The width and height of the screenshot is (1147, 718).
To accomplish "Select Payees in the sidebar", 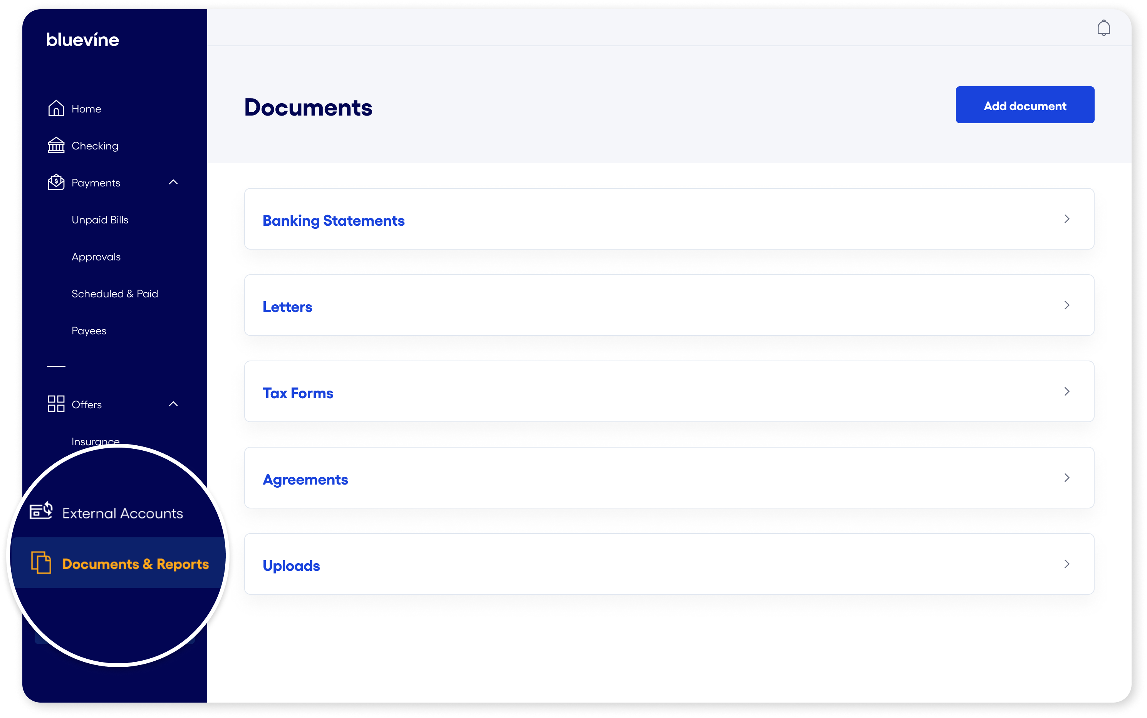I will tap(89, 330).
